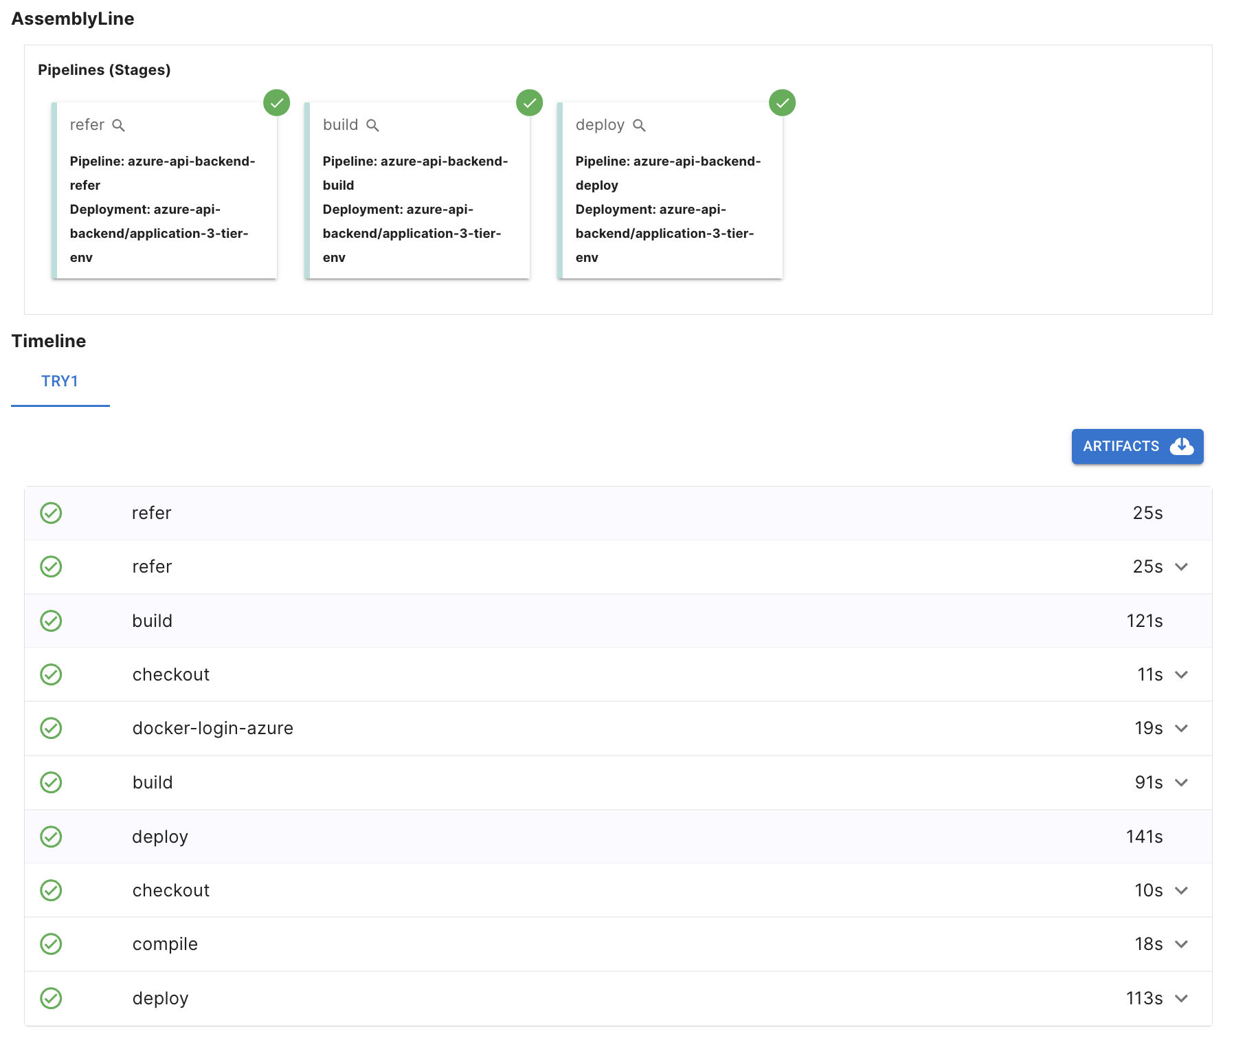
Task: Click green success badge on refer card
Action: pos(276,103)
